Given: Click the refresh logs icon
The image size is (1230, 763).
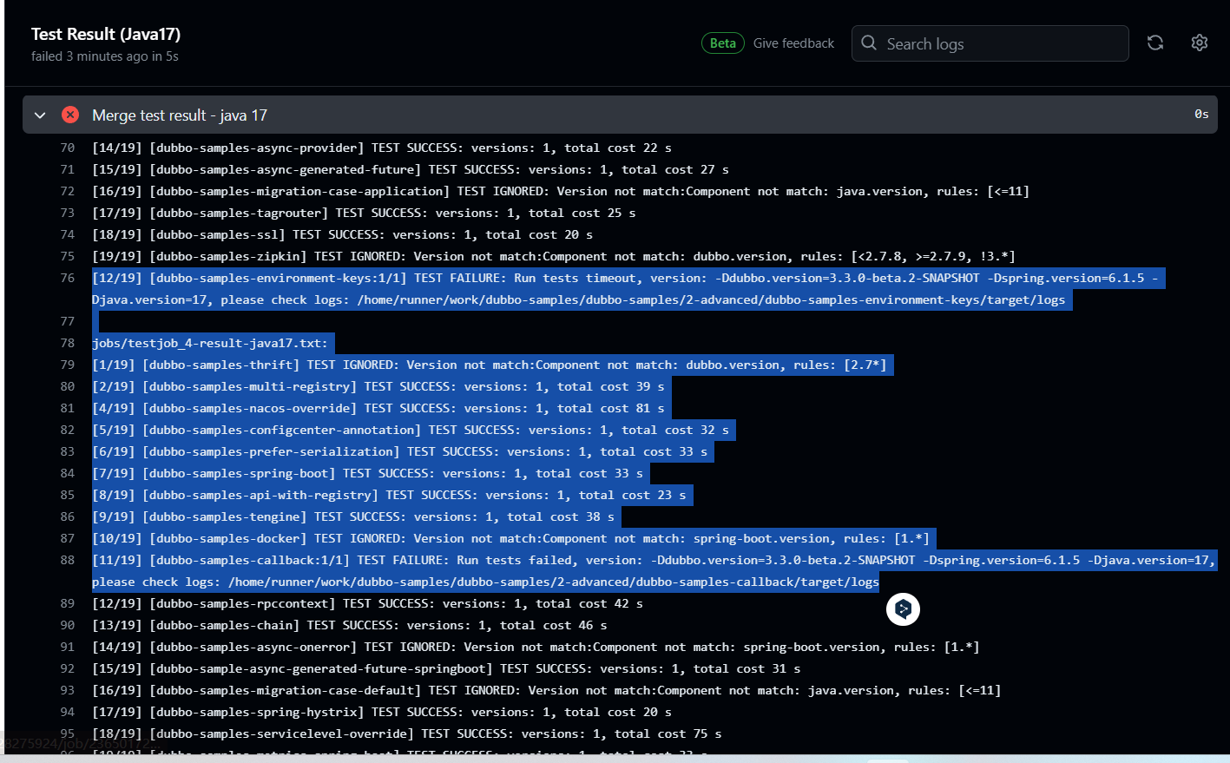Looking at the screenshot, I should click(x=1154, y=43).
